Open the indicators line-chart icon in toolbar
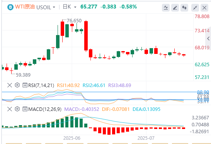211x144 pixels. pos(166,8)
